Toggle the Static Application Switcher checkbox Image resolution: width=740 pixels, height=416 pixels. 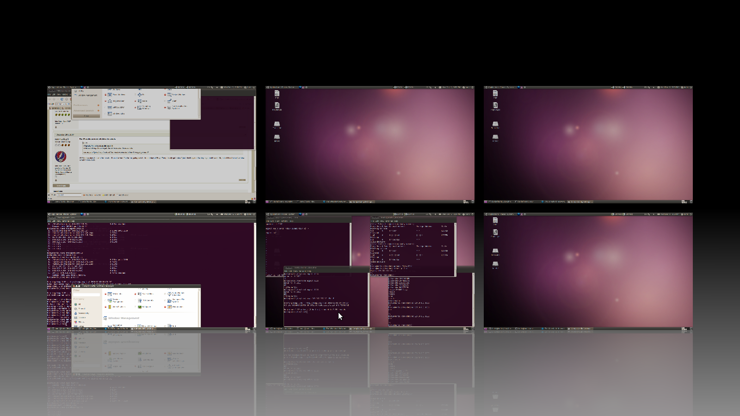point(165,107)
